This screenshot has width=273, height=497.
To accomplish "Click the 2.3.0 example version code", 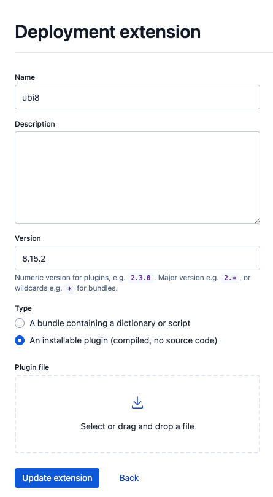I will (x=140, y=278).
